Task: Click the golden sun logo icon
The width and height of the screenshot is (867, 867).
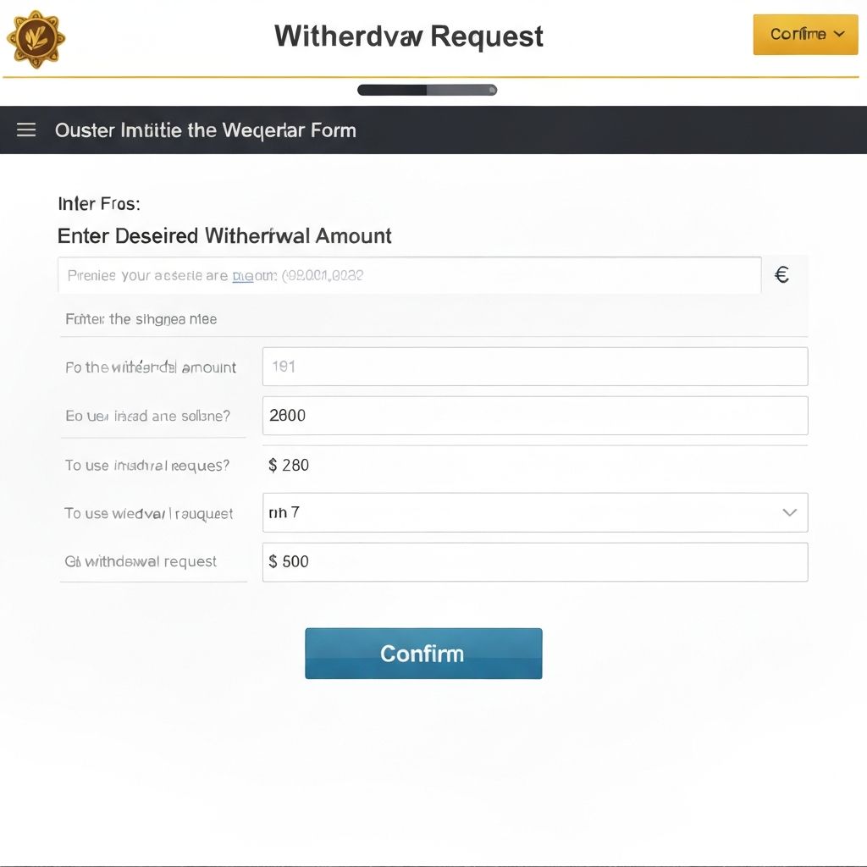Action: (36, 38)
